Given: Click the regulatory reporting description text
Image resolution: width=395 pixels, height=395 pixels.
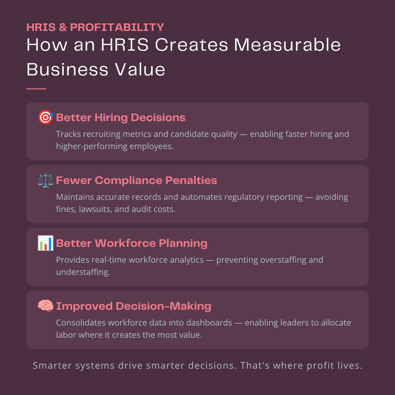Looking at the screenshot, I should [202, 203].
